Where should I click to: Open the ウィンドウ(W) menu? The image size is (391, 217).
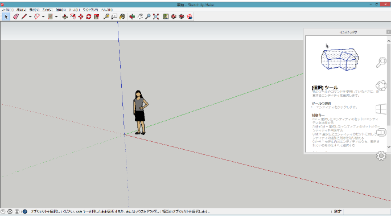coord(90,10)
